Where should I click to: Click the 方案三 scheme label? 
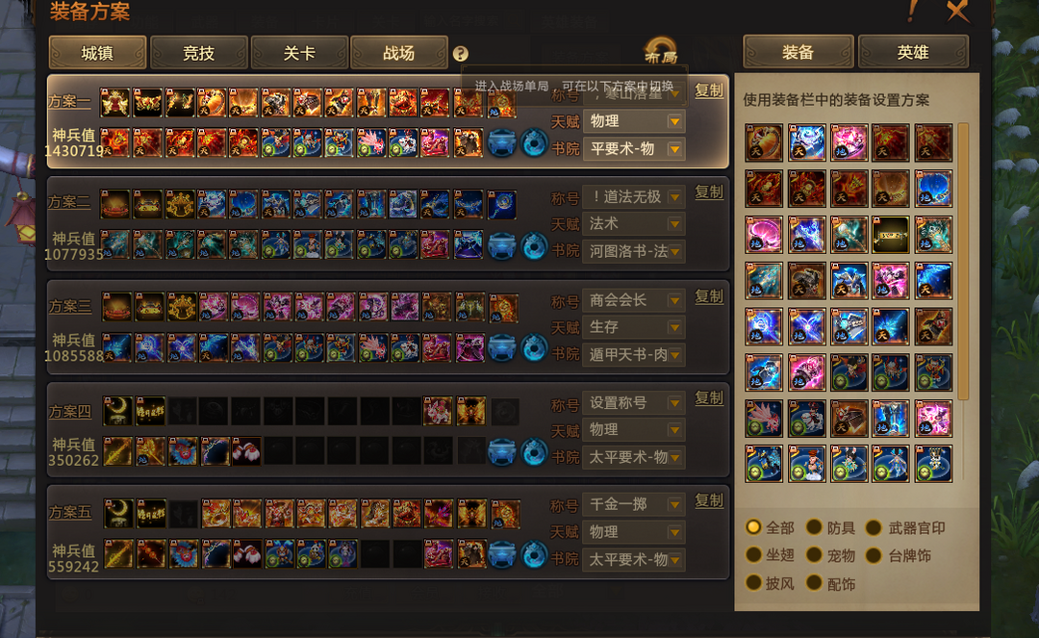coord(70,306)
